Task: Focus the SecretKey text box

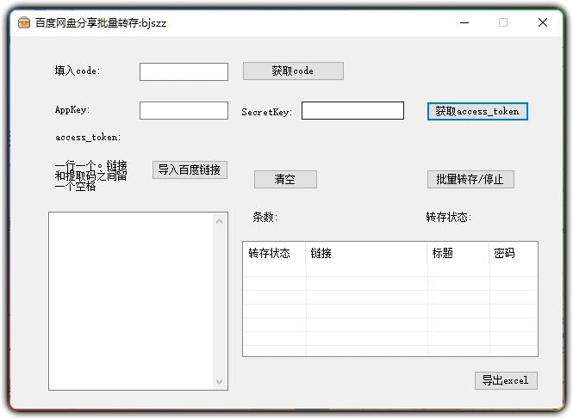Action: click(x=352, y=111)
